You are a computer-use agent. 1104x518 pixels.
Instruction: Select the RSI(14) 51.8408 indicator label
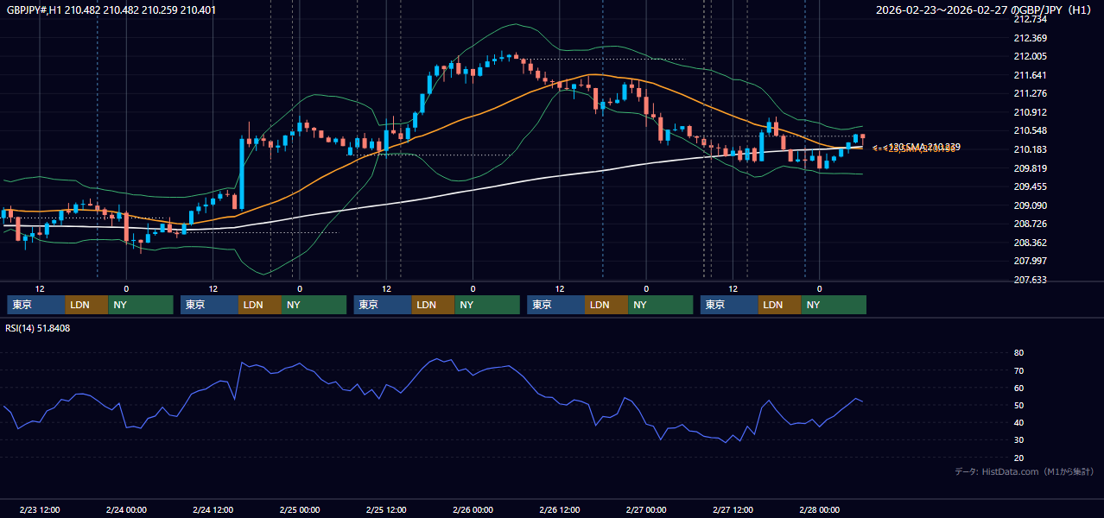38,328
